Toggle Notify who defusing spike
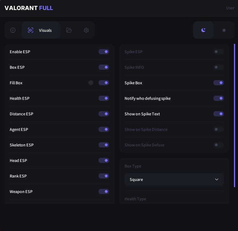This screenshot has width=238, height=231. [219, 98]
